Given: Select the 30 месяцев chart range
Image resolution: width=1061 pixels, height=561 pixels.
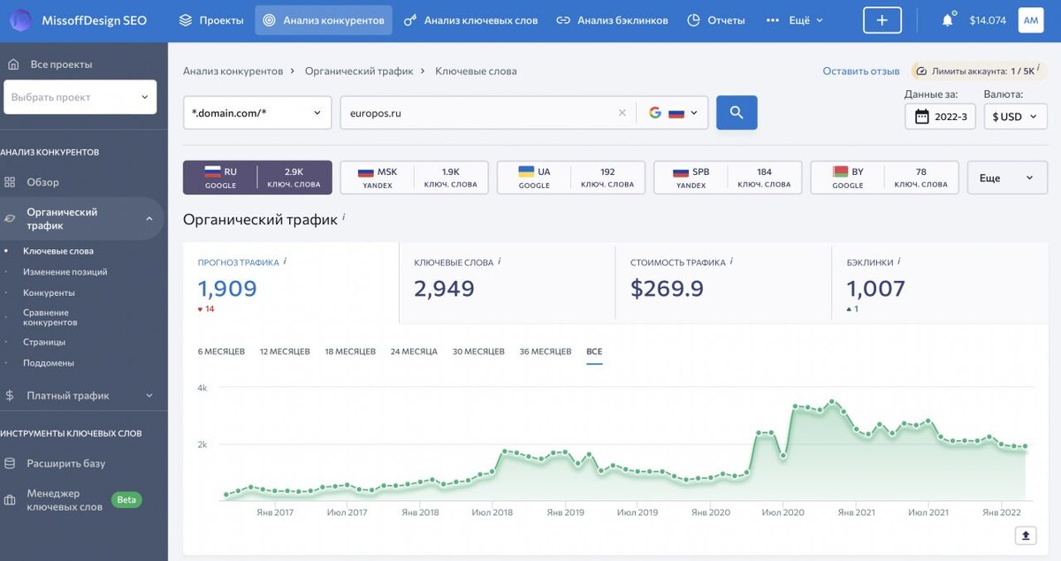Looking at the screenshot, I should 478,352.
